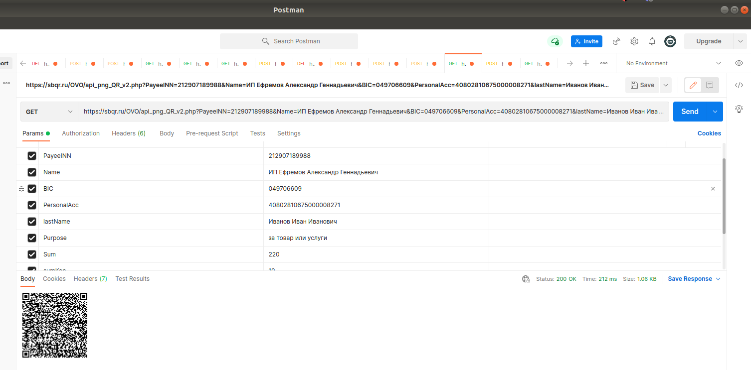
Task: Click the Send button
Action: (x=690, y=111)
